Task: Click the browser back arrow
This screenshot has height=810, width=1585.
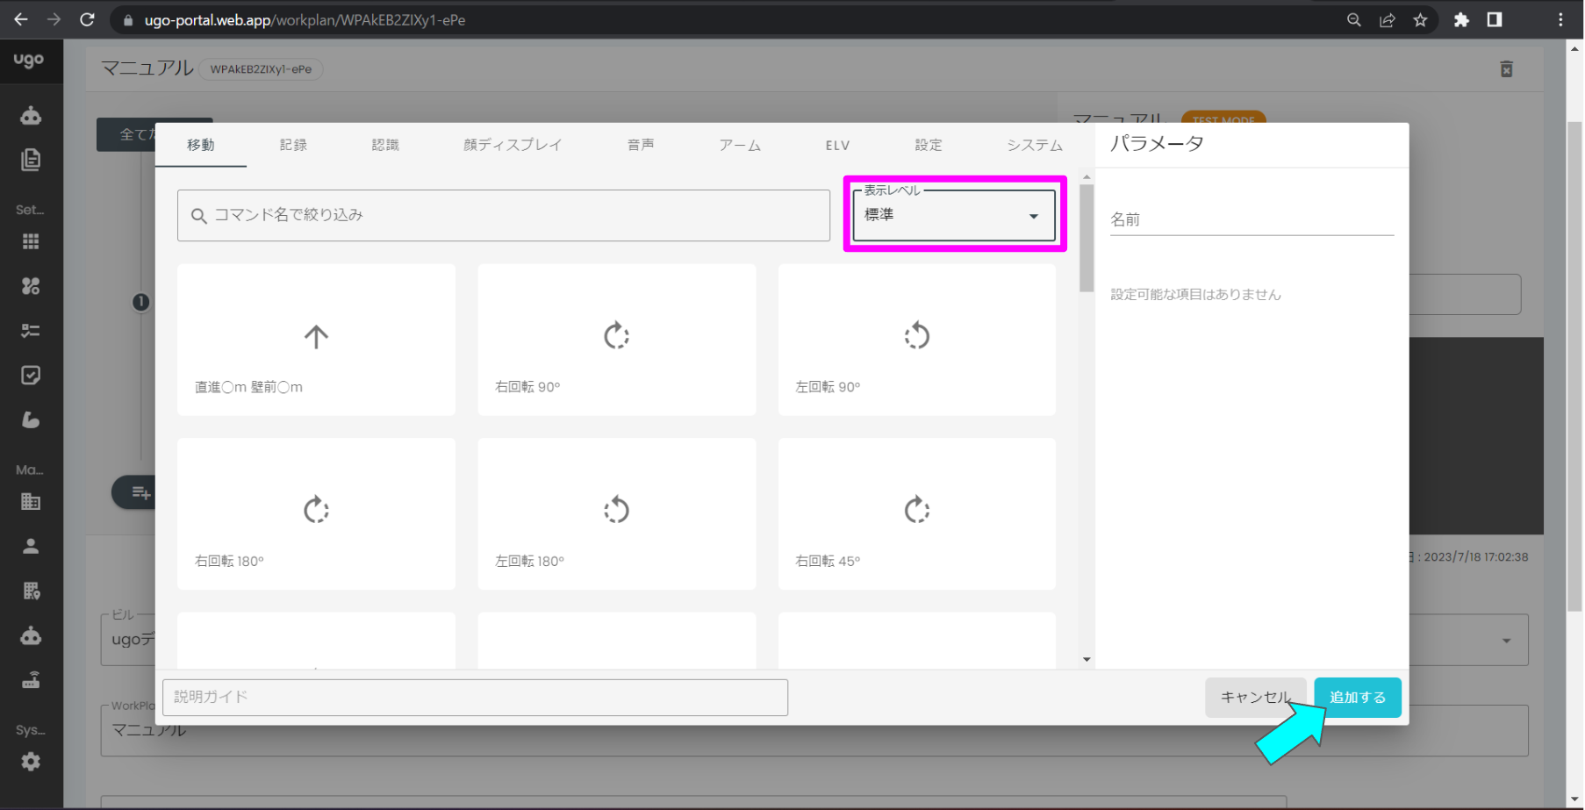Action: (21, 19)
